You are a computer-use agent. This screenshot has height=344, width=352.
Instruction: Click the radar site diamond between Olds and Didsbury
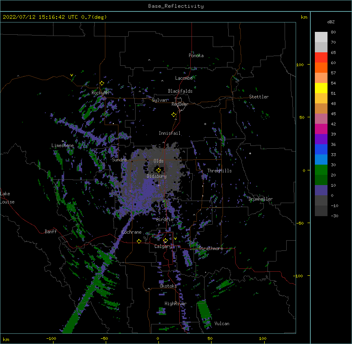[158, 170]
